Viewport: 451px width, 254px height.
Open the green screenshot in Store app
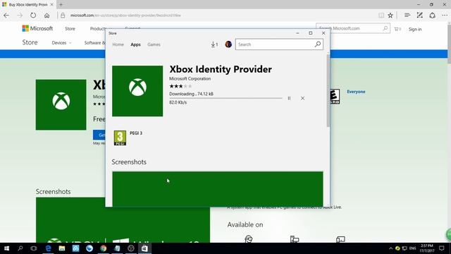click(x=218, y=189)
